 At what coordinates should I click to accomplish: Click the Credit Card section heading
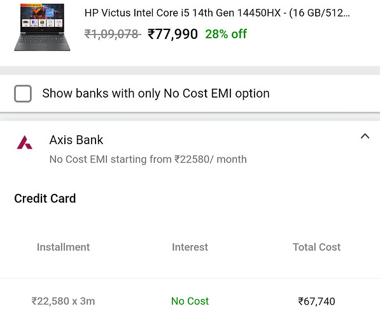[45, 198]
